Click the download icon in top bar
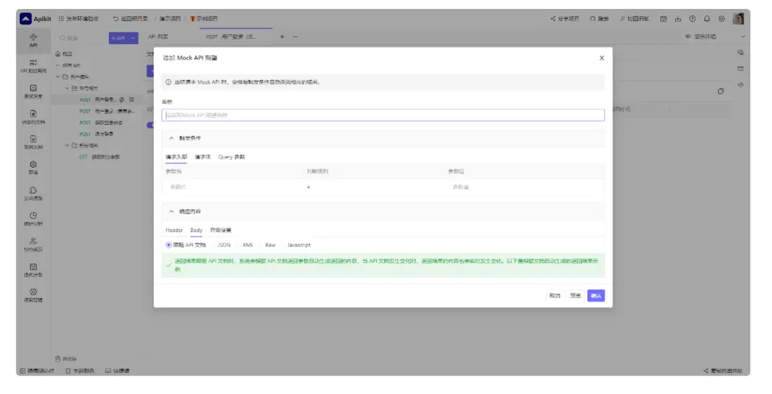772x394 pixels. pyautogui.click(x=678, y=19)
